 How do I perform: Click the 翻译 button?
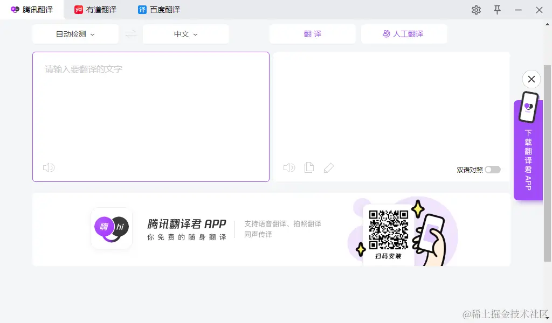click(x=313, y=34)
